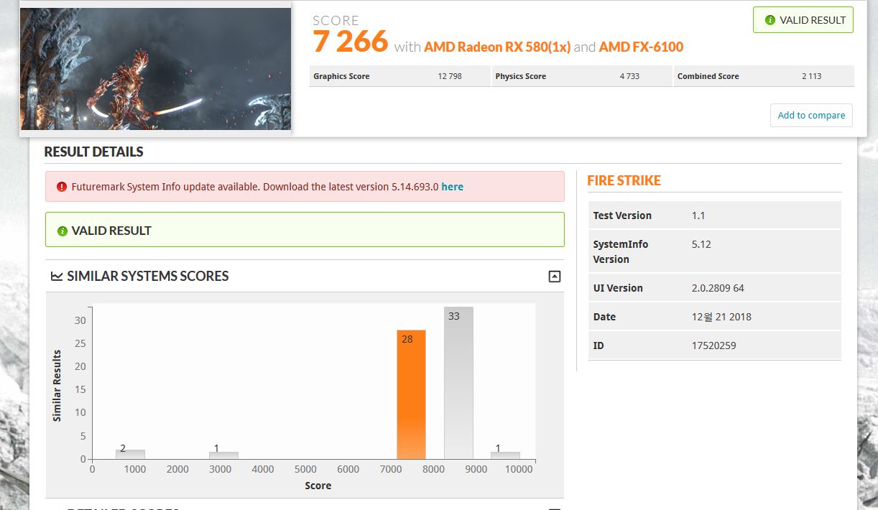Open the 'here' download link
This screenshot has width=878, height=510.
452,187
